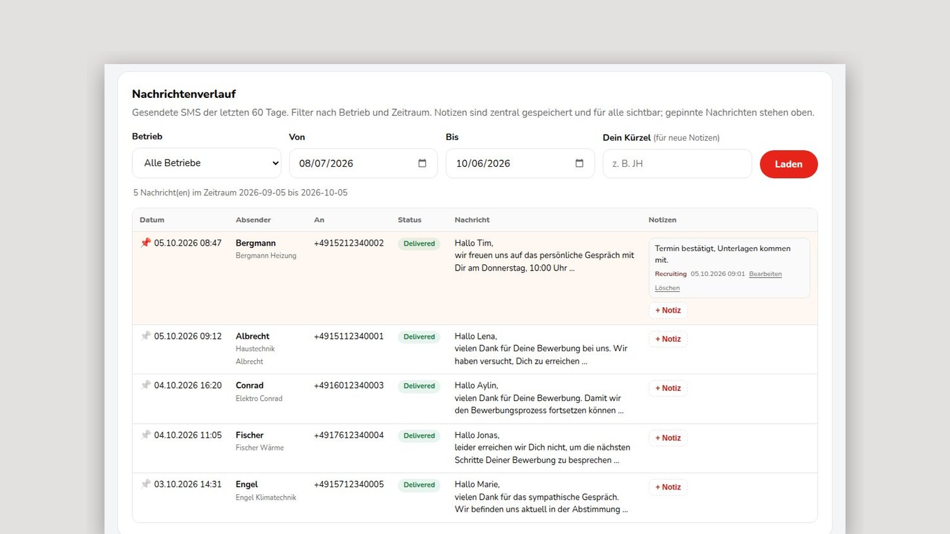Click the Hallo Lena message text
Image resolution: width=950 pixels, height=534 pixels.
coord(541,349)
